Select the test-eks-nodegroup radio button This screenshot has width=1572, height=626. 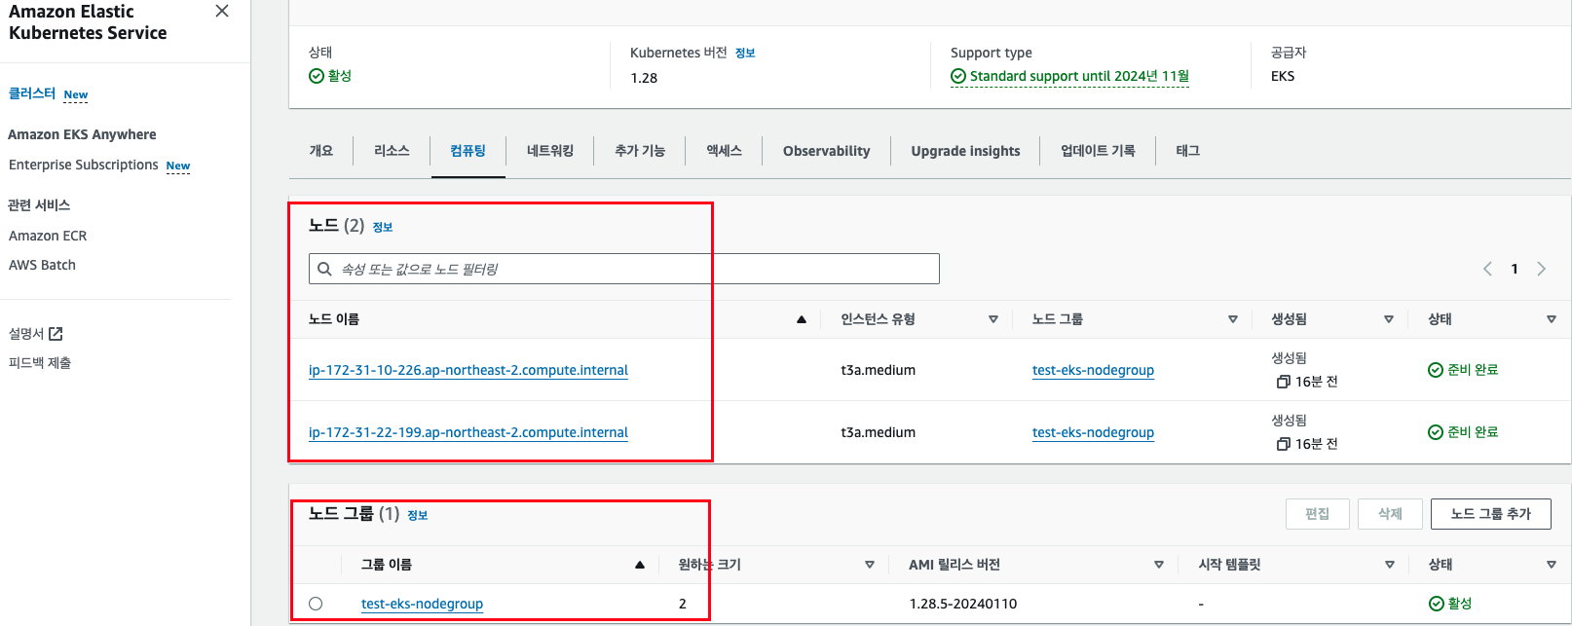316,604
